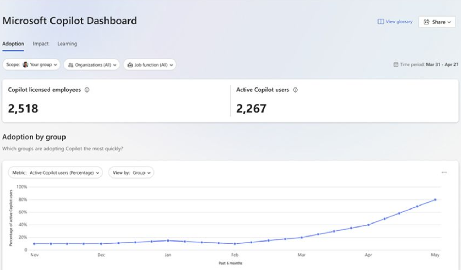
Task: Open the Job function (All) dropdown
Action: click(150, 65)
